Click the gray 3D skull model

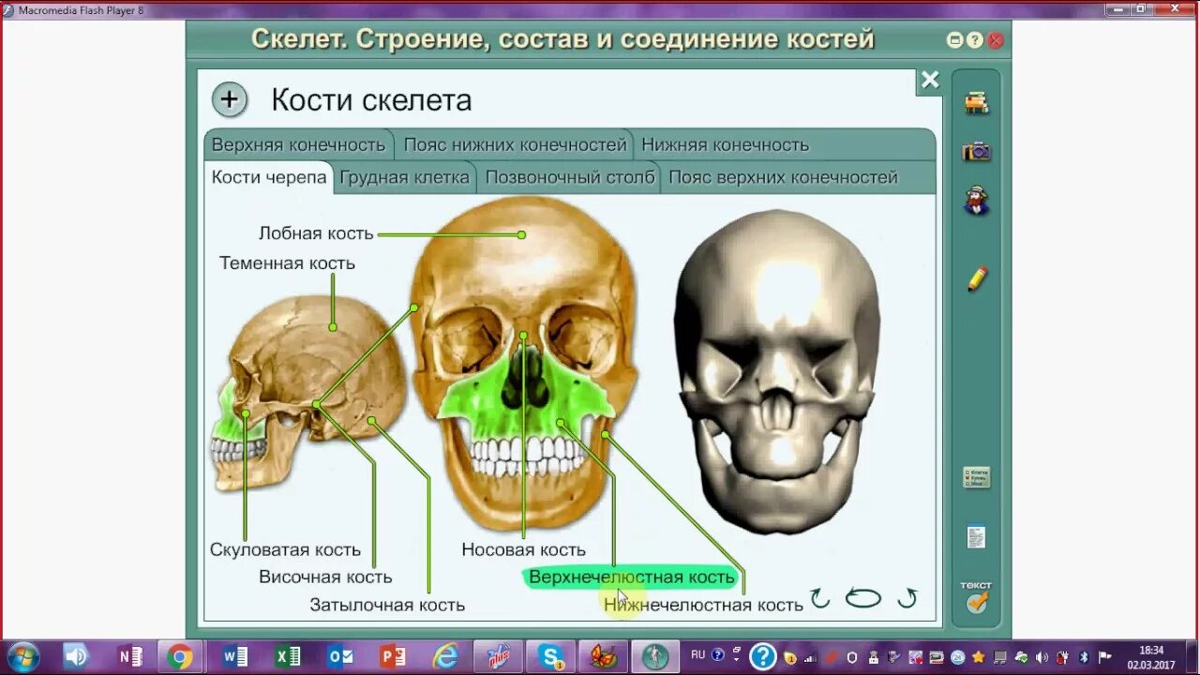pyautogui.click(x=776, y=371)
